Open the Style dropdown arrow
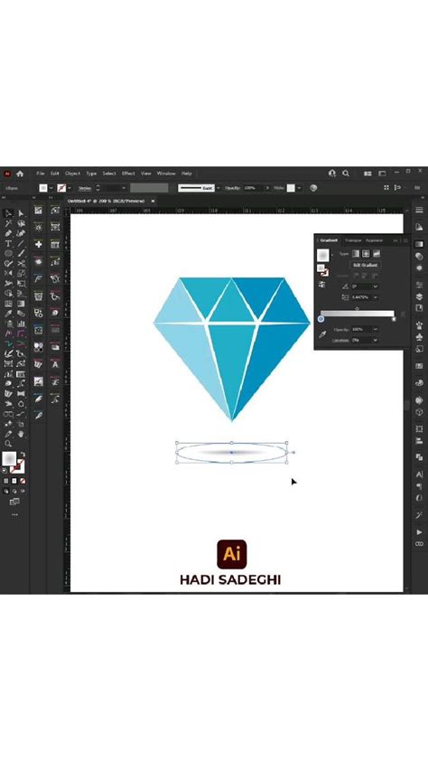This screenshot has width=428, height=761. coord(299,188)
